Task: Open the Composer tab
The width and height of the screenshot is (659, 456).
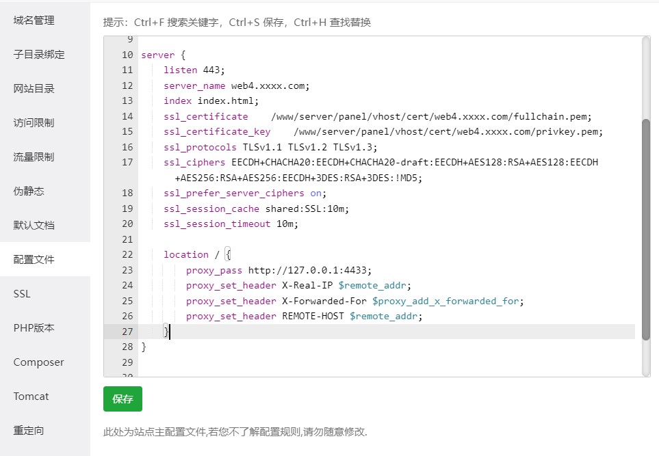Action: pyautogui.click(x=38, y=362)
